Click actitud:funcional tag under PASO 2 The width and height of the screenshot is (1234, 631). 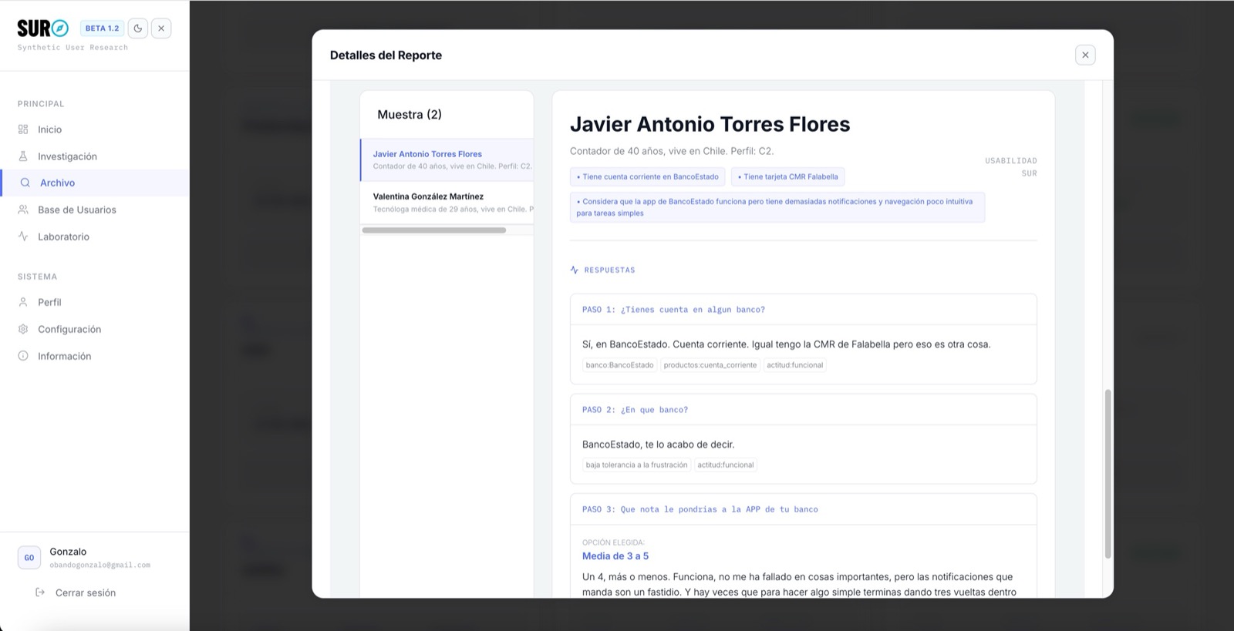tap(726, 465)
